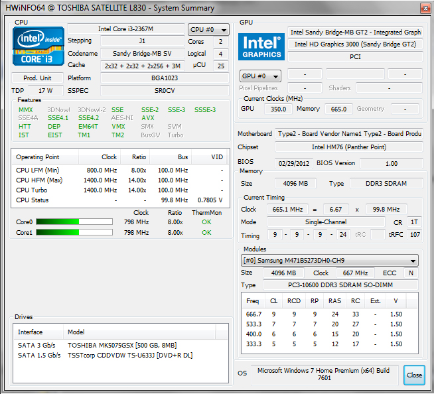Select the CPU LFM (Min) row
Image resolution: width=434 pixels, height=394 pixels.
pyautogui.click(x=119, y=170)
